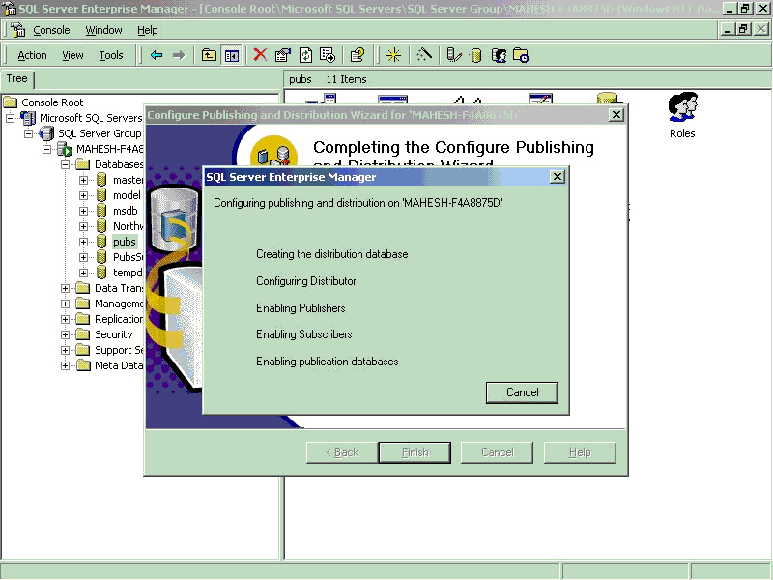Collapse the SQL Server Group node
This screenshot has height=580, width=773.
tap(29, 133)
